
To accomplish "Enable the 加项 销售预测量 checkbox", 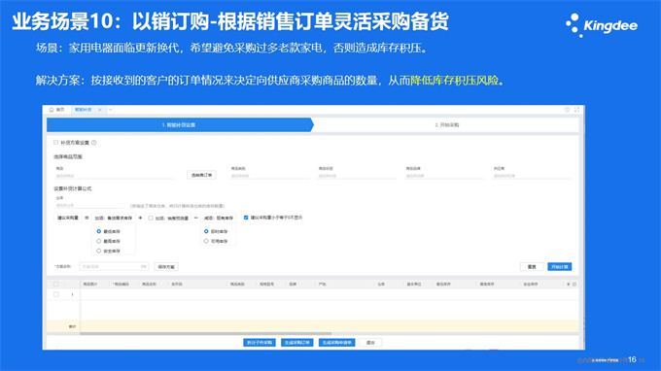I will (x=151, y=219).
